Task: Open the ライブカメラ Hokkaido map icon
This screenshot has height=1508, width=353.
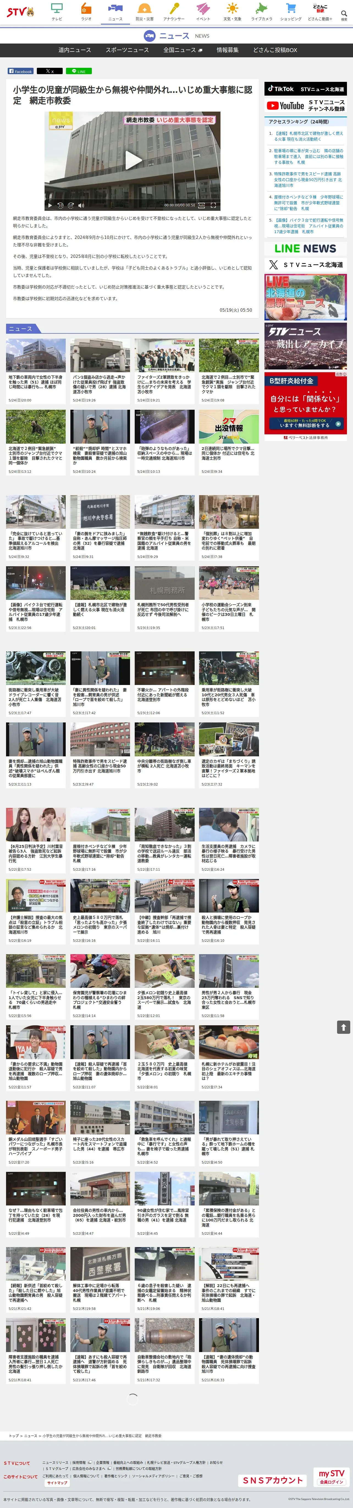Action: pyautogui.click(x=261, y=12)
